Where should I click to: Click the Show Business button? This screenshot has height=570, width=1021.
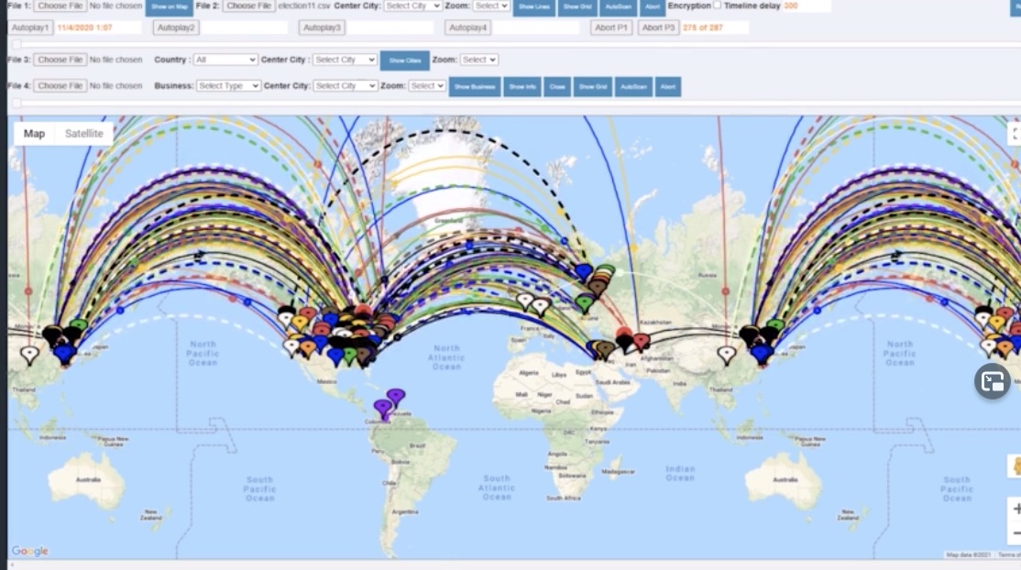[x=475, y=87]
